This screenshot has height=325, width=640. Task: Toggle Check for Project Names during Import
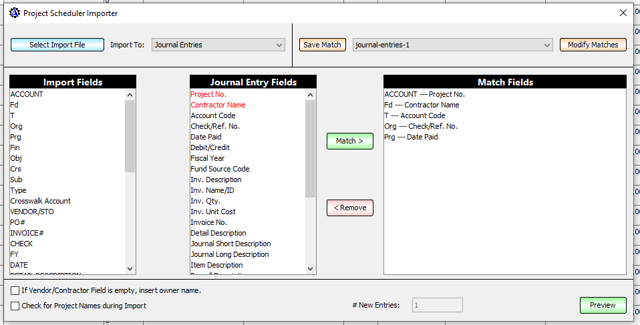(x=15, y=306)
